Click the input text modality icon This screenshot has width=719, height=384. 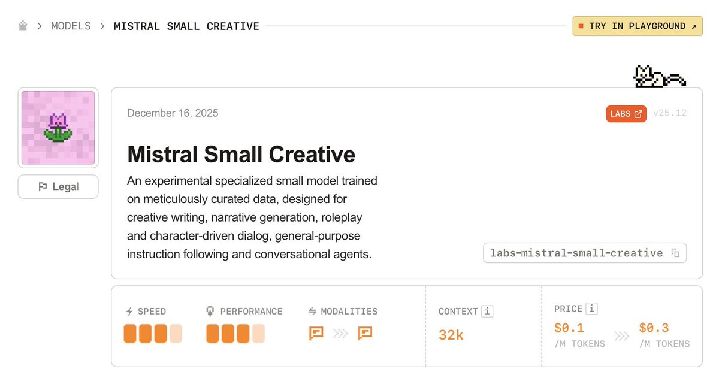pos(316,333)
